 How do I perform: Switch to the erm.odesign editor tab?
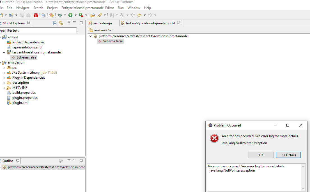[x=102, y=23]
